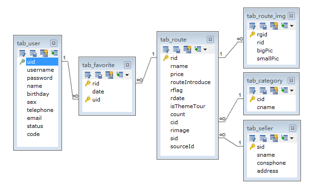Screen dimensions: 309x186
Task: Click view data icon in tab_route_img
Action: click(x=284, y=25)
